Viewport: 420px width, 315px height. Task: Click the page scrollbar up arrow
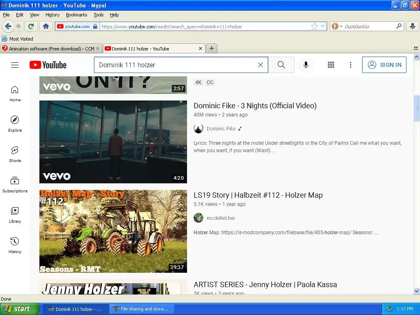tap(416, 57)
